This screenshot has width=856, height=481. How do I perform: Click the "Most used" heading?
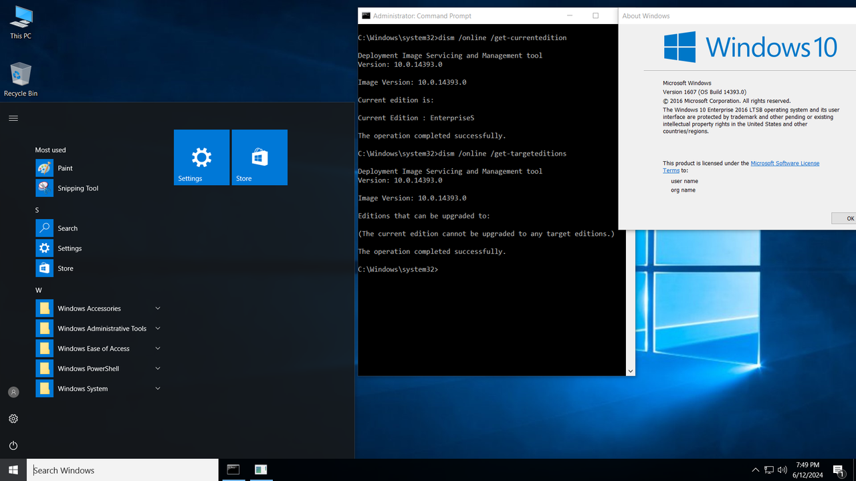click(x=51, y=150)
